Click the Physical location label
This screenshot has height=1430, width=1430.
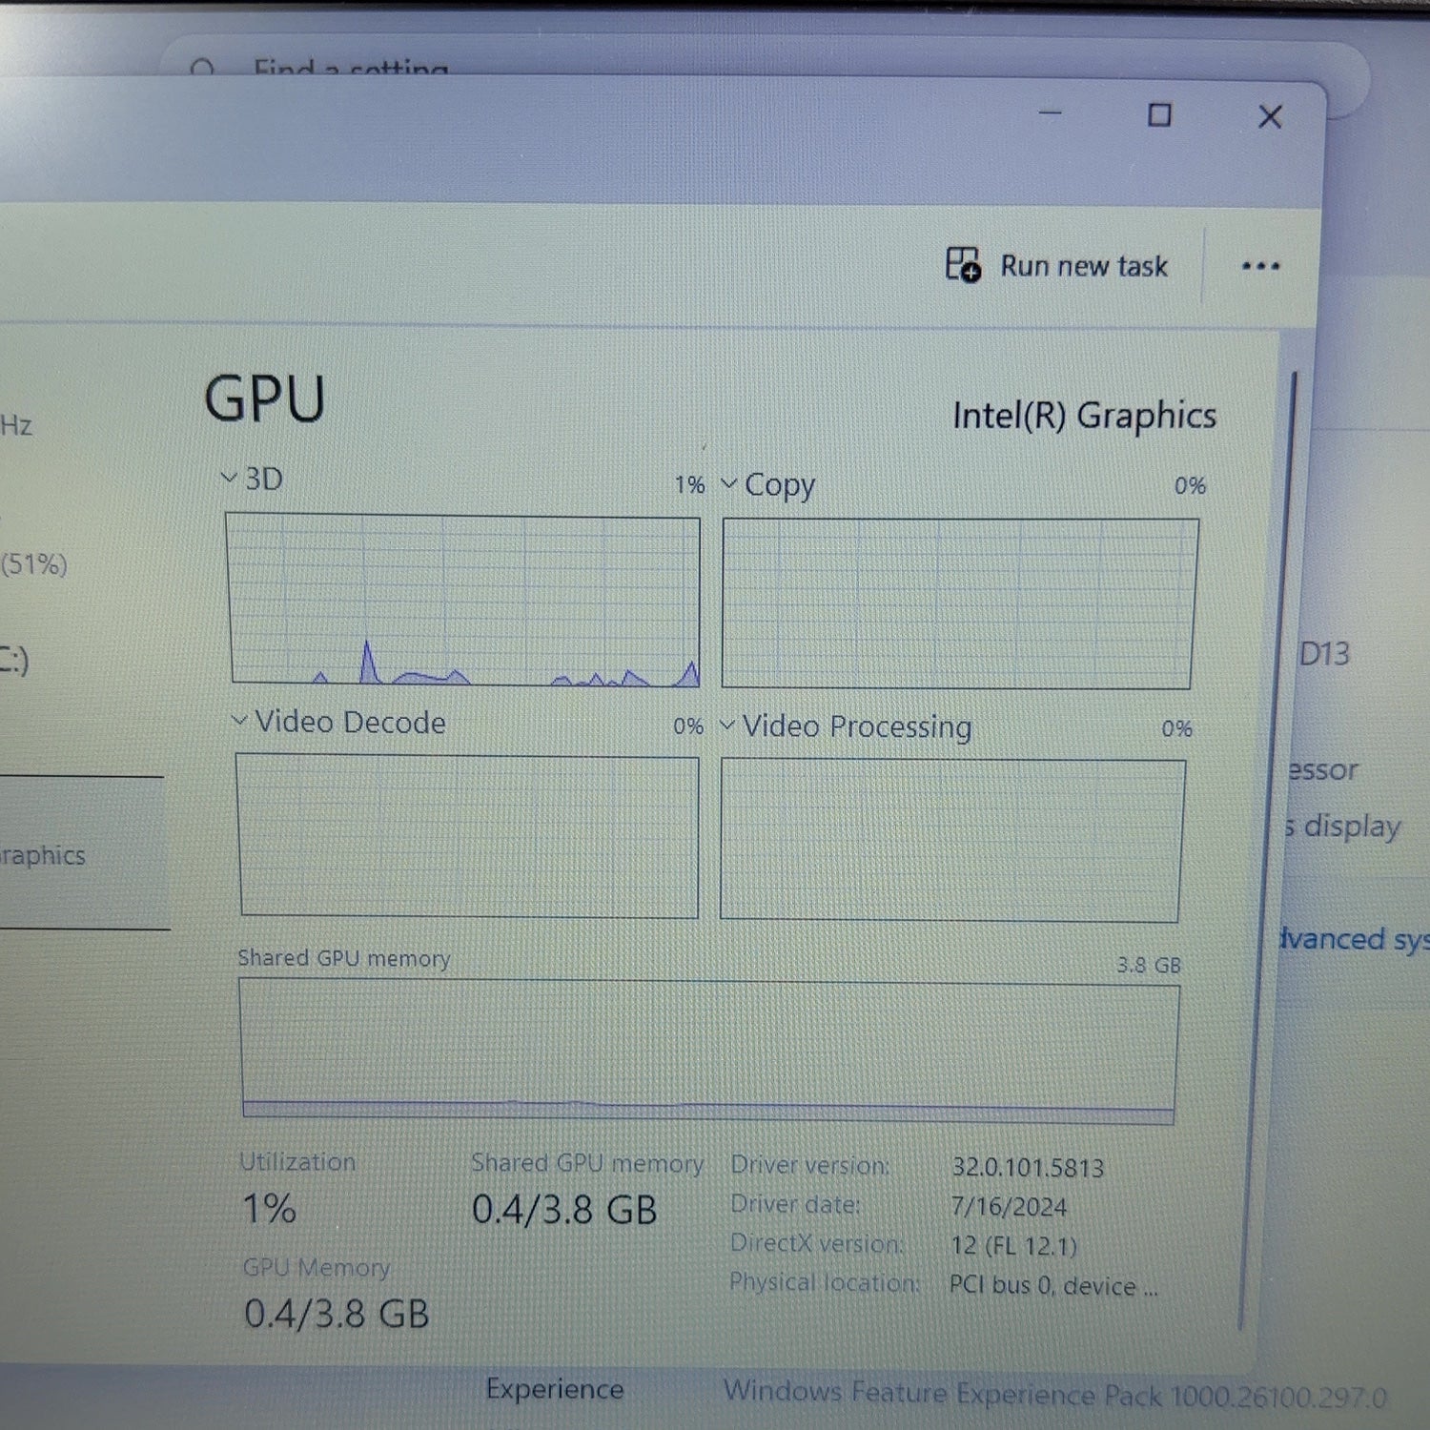(825, 1282)
